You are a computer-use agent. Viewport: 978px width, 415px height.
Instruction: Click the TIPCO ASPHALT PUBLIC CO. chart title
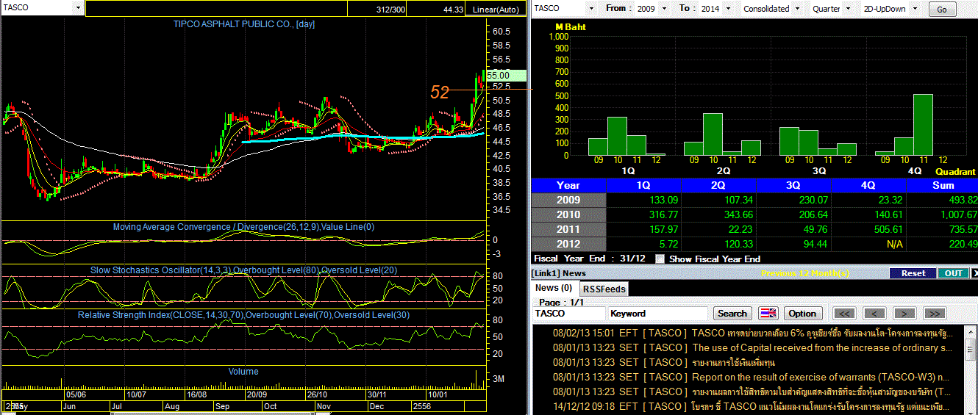coord(244,24)
